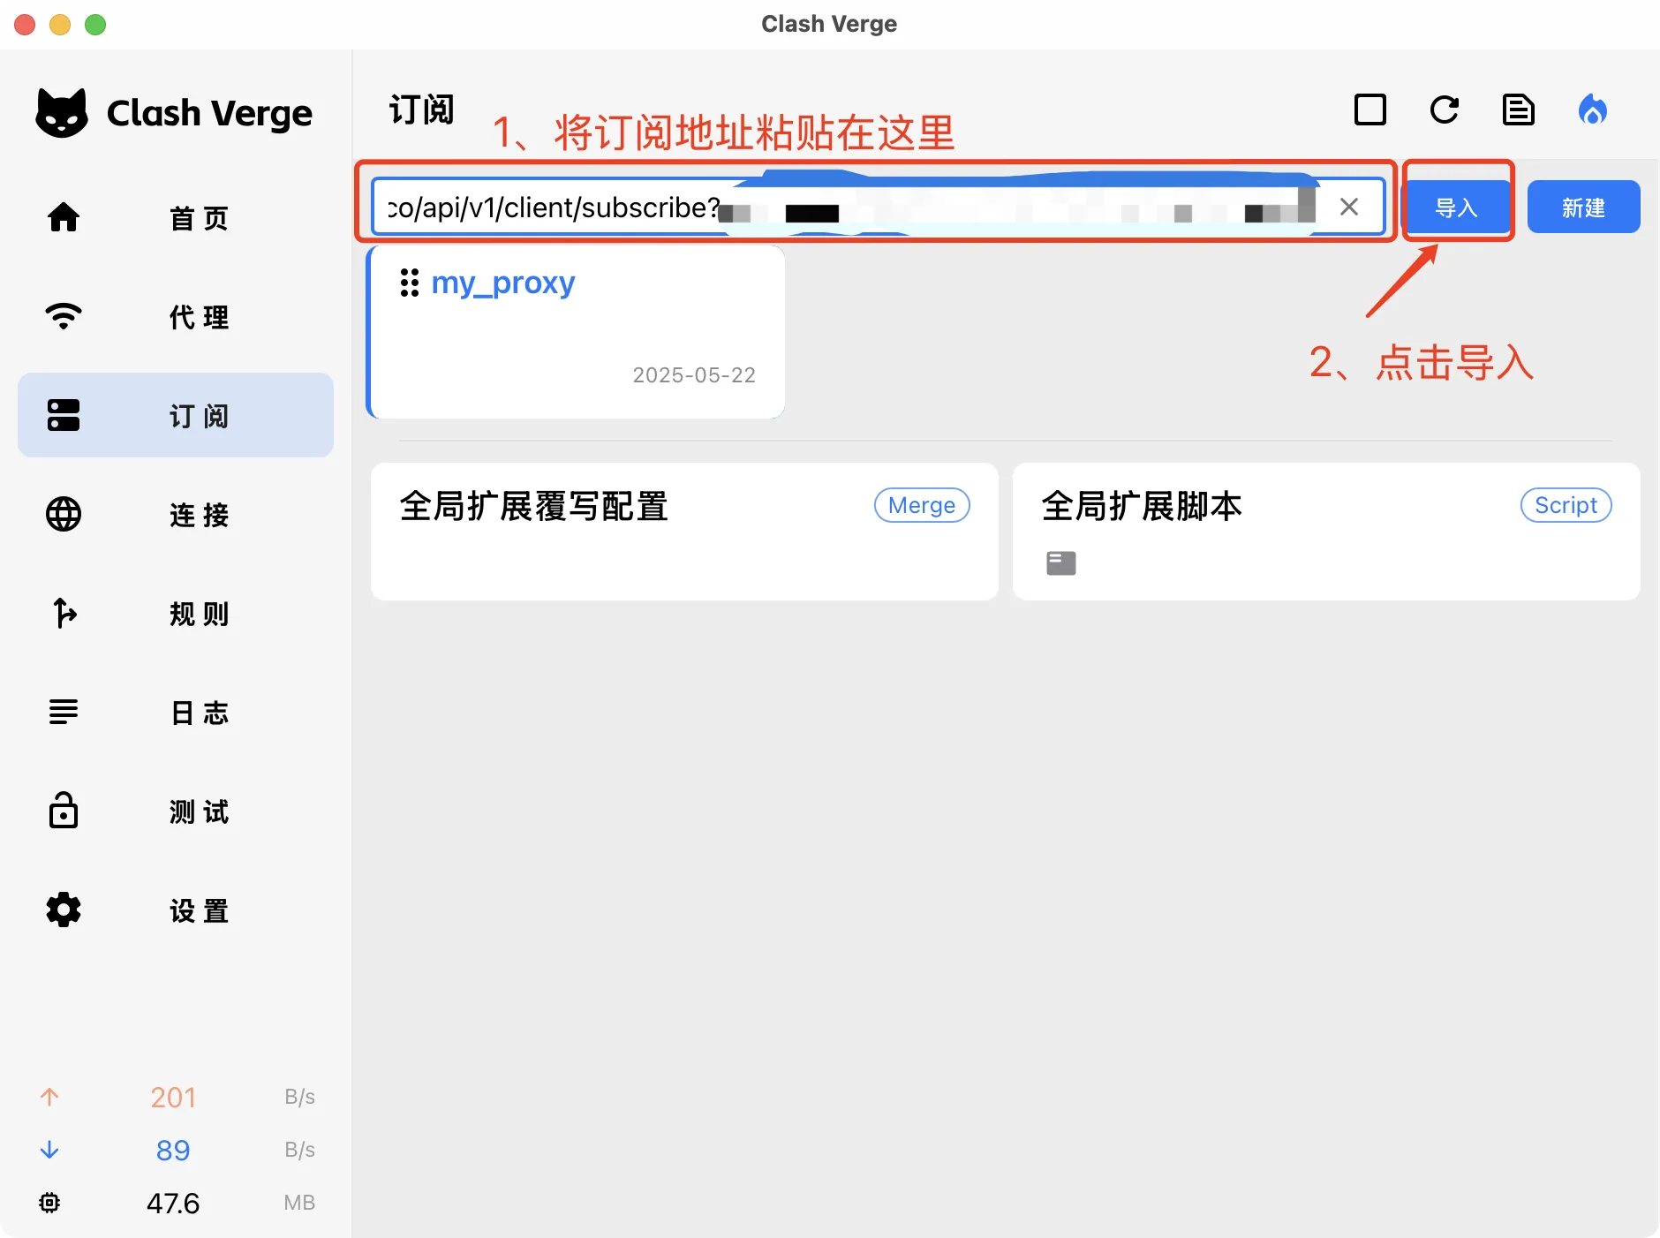Screen dimensions: 1660x1238
Task: Refresh subscriptions with the reload icon
Action: pos(1445,109)
